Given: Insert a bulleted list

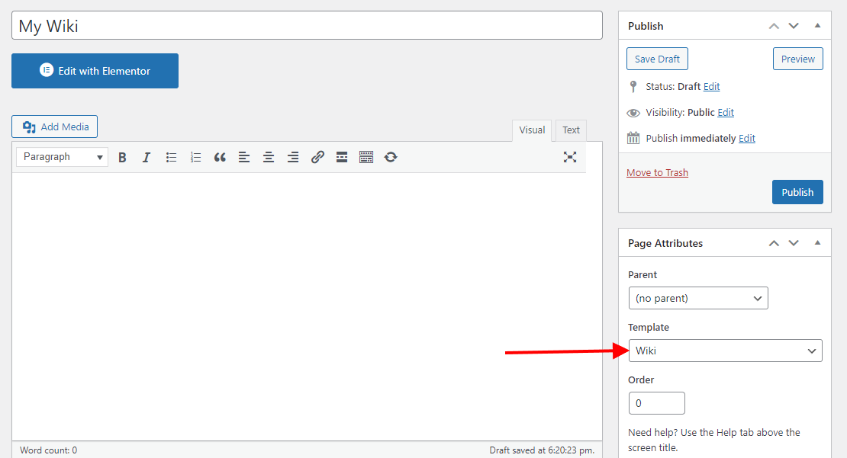Looking at the screenshot, I should tap(171, 157).
